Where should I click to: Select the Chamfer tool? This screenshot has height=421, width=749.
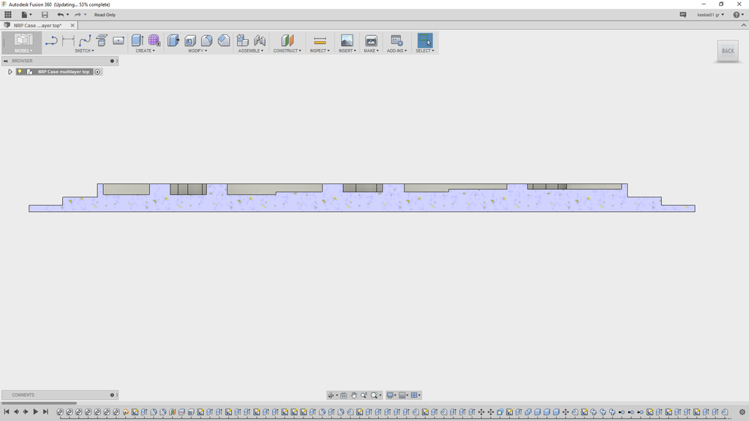224,41
